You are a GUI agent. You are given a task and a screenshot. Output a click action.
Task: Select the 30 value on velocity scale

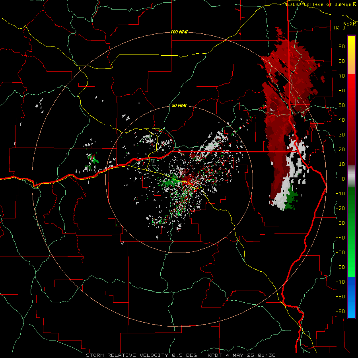342,135
